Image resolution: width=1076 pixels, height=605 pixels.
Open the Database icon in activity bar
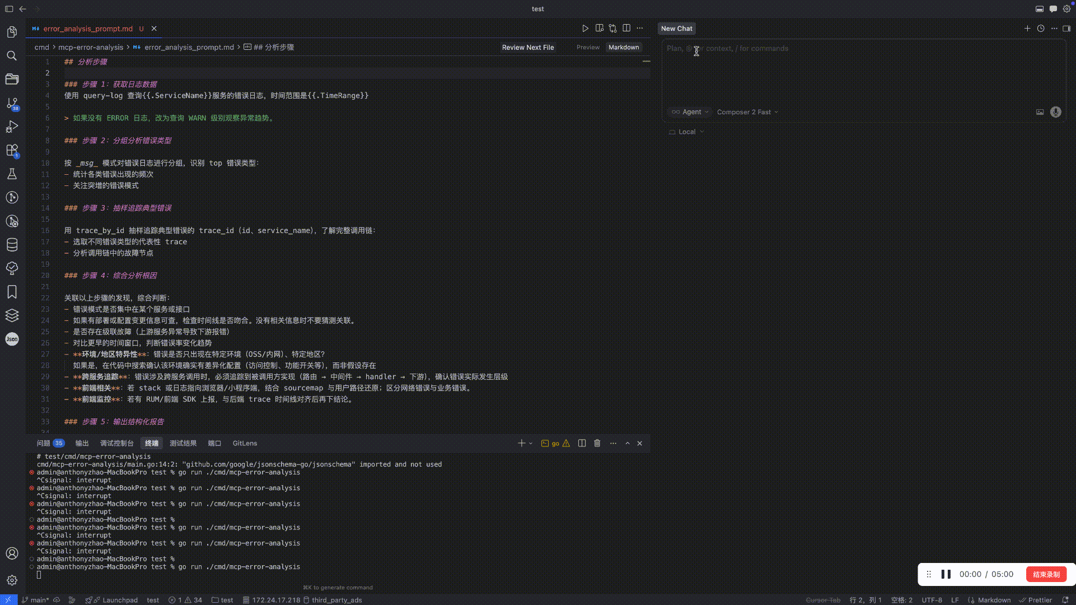pos(12,245)
